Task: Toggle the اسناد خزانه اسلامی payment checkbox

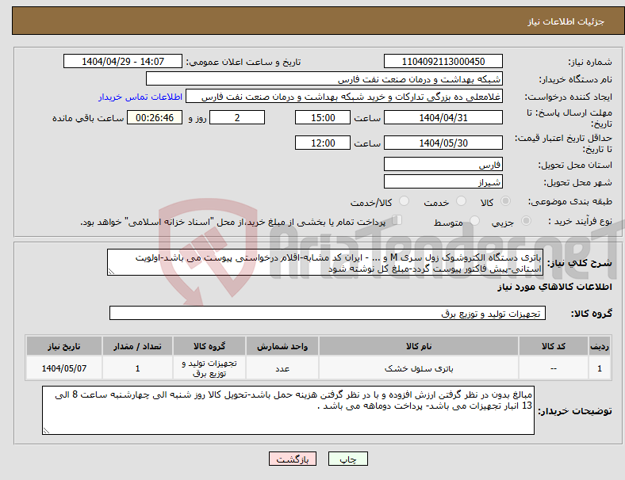Action: tap(397, 220)
